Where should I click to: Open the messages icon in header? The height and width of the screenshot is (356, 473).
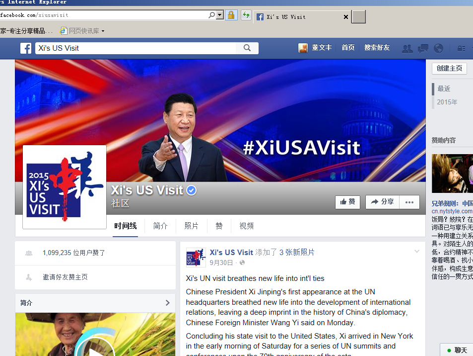[423, 48]
